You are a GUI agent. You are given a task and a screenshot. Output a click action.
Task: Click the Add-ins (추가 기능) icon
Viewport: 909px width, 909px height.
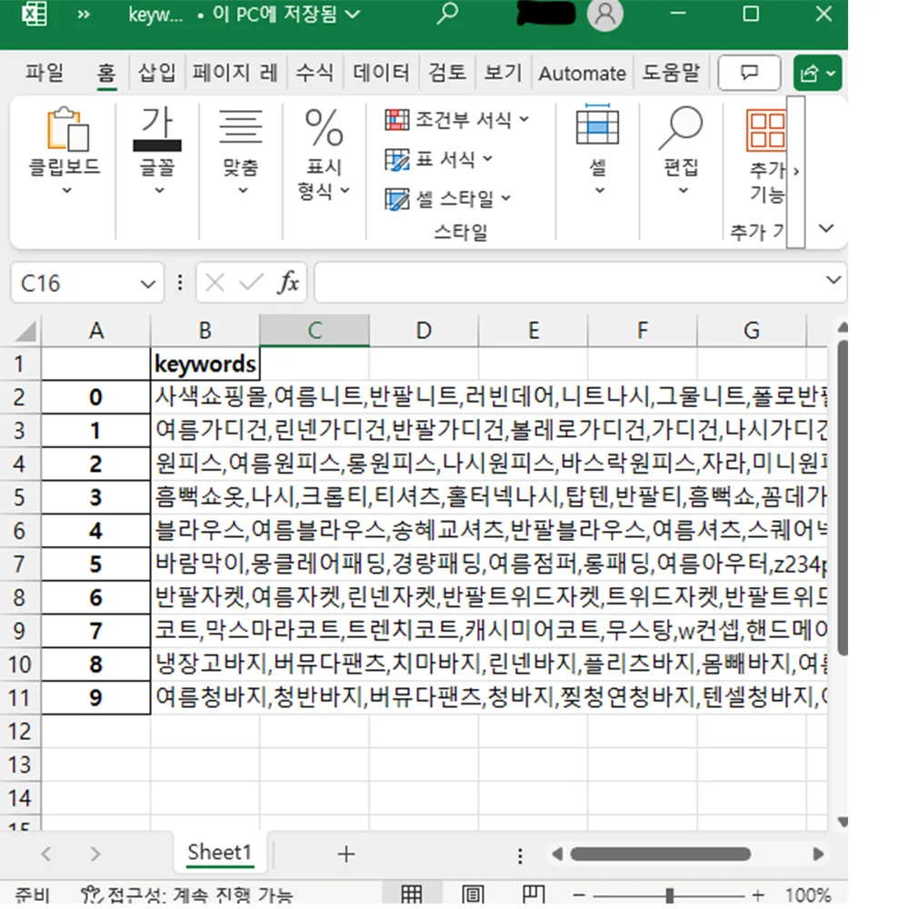(765, 129)
